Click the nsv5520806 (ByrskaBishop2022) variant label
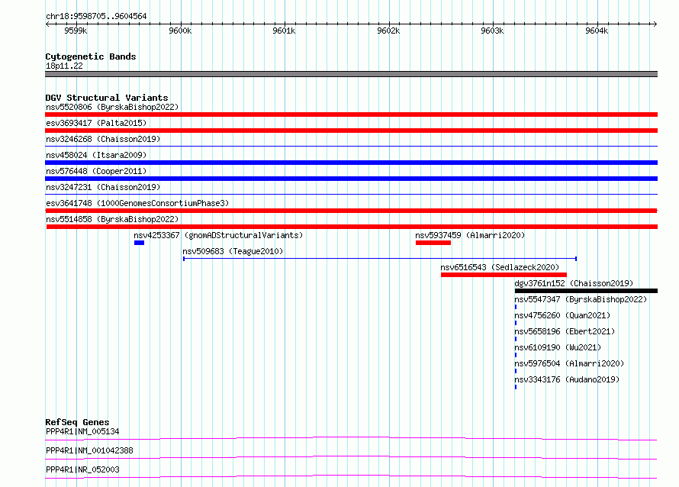The image size is (679, 487). [112, 107]
